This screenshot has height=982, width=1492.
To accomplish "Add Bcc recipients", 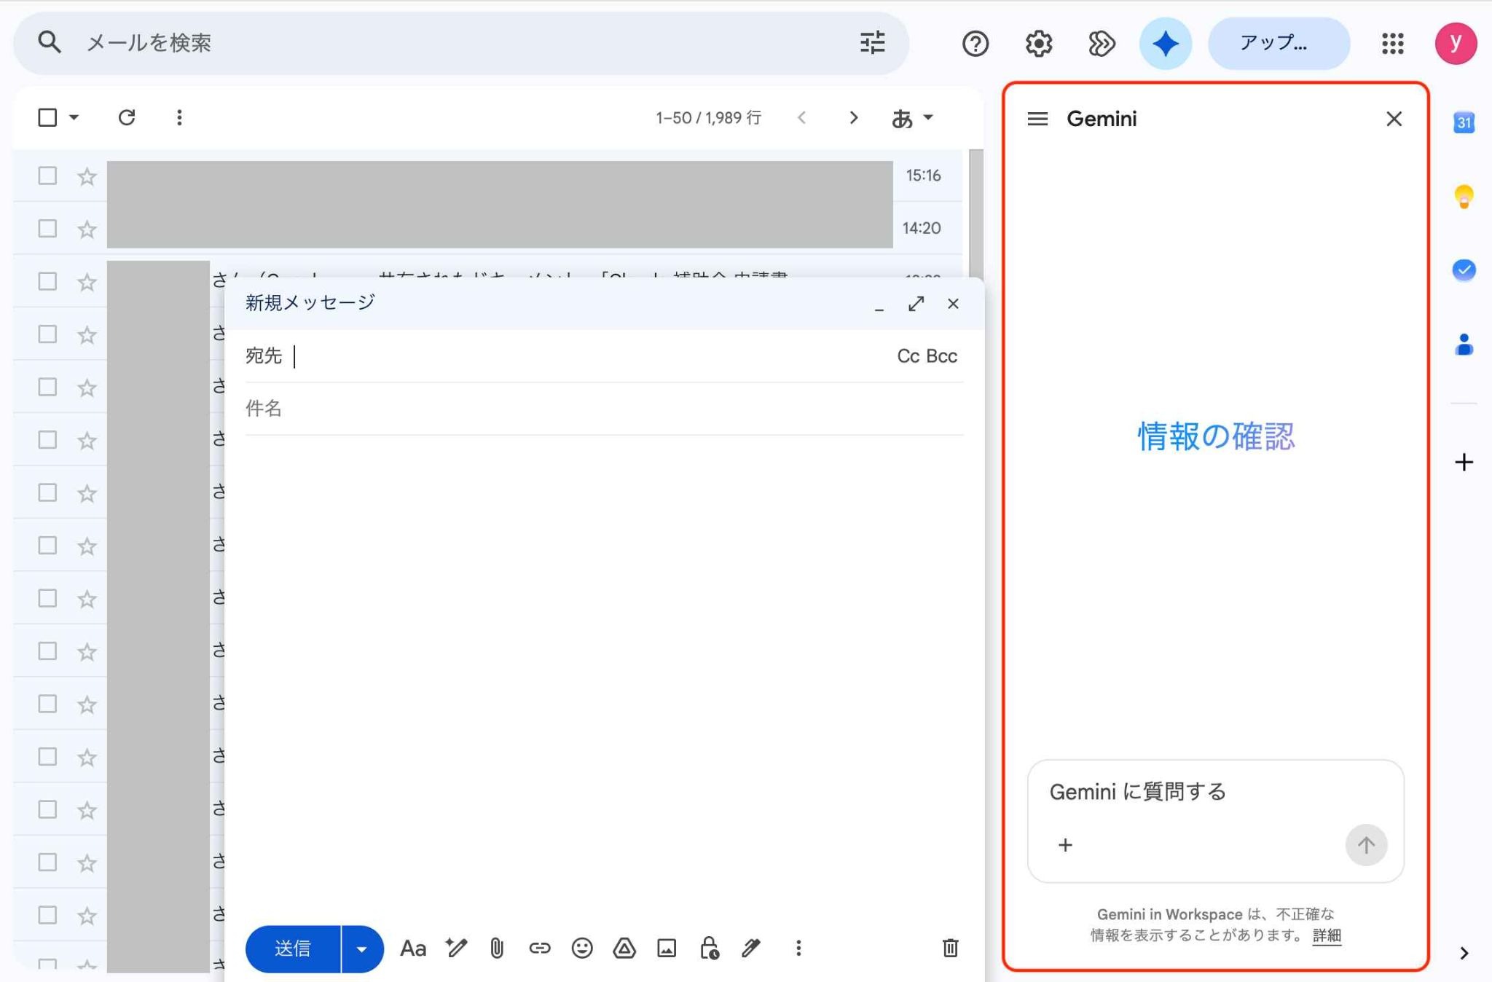I will (941, 356).
